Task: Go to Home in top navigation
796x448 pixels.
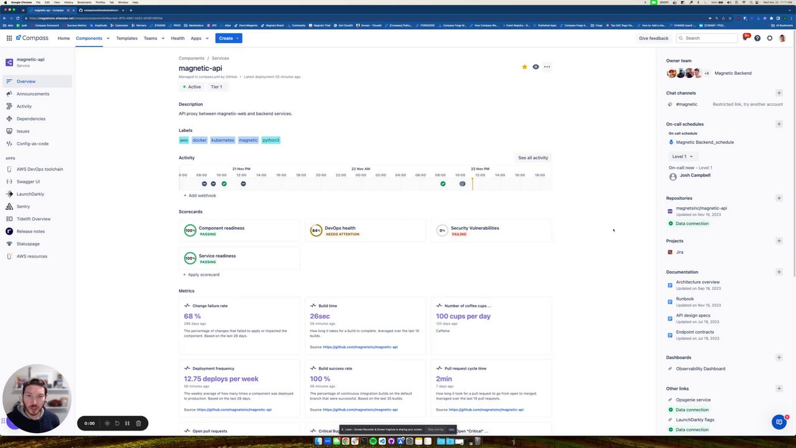Action: coord(63,38)
